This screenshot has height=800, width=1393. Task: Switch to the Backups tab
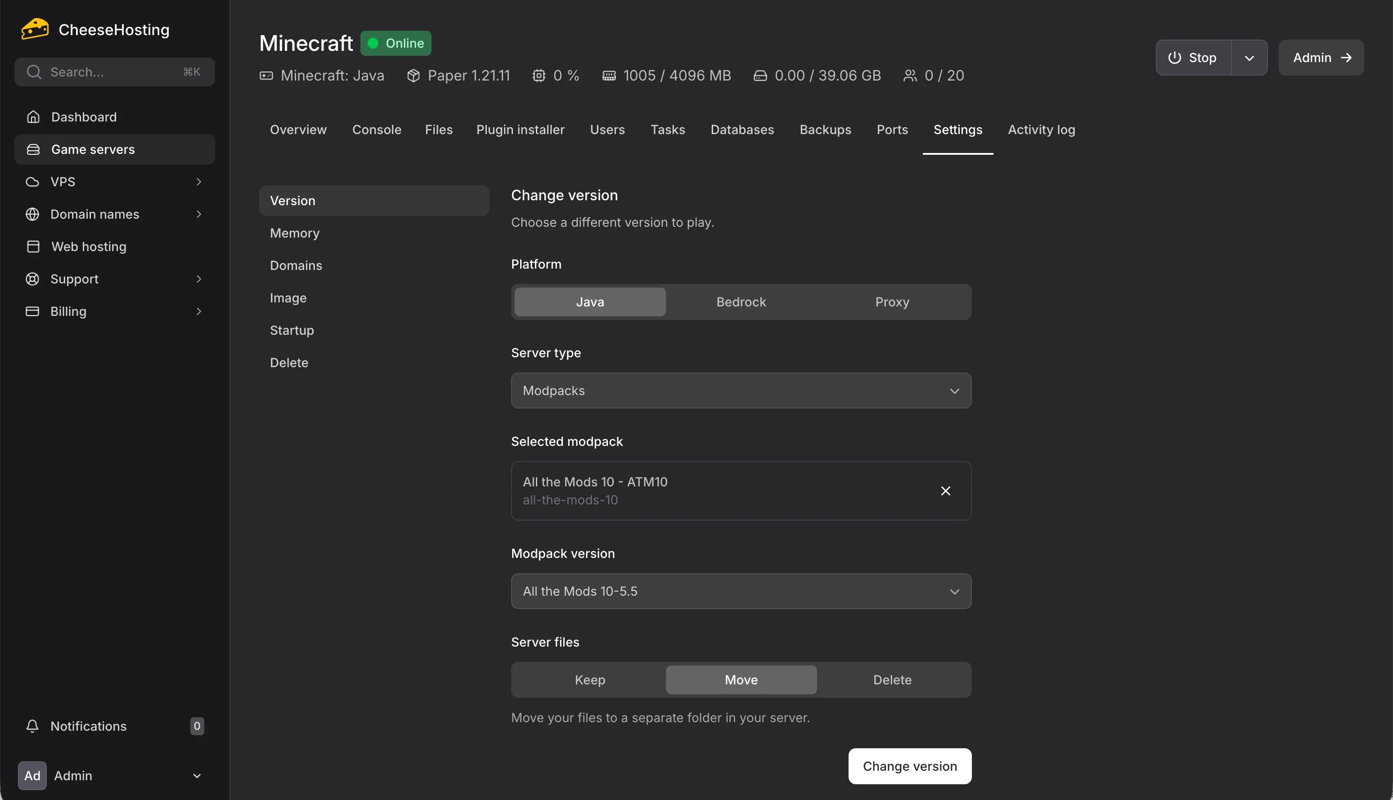[825, 130]
